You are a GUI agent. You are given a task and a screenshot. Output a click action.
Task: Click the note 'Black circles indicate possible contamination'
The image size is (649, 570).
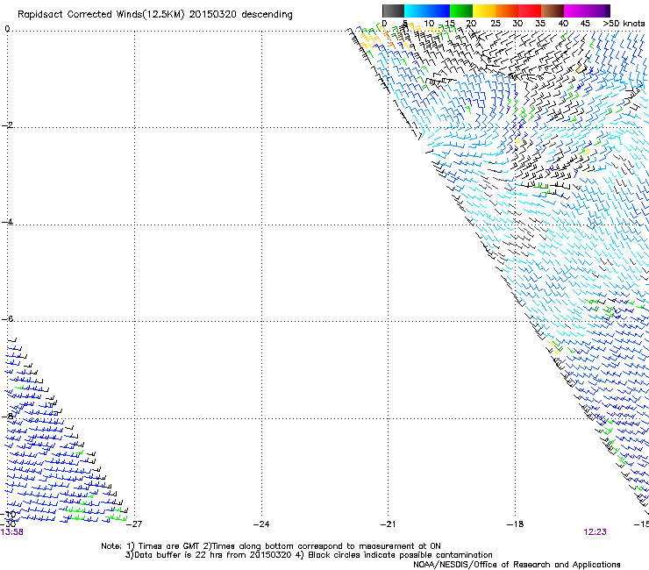pyautogui.click(x=400, y=555)
